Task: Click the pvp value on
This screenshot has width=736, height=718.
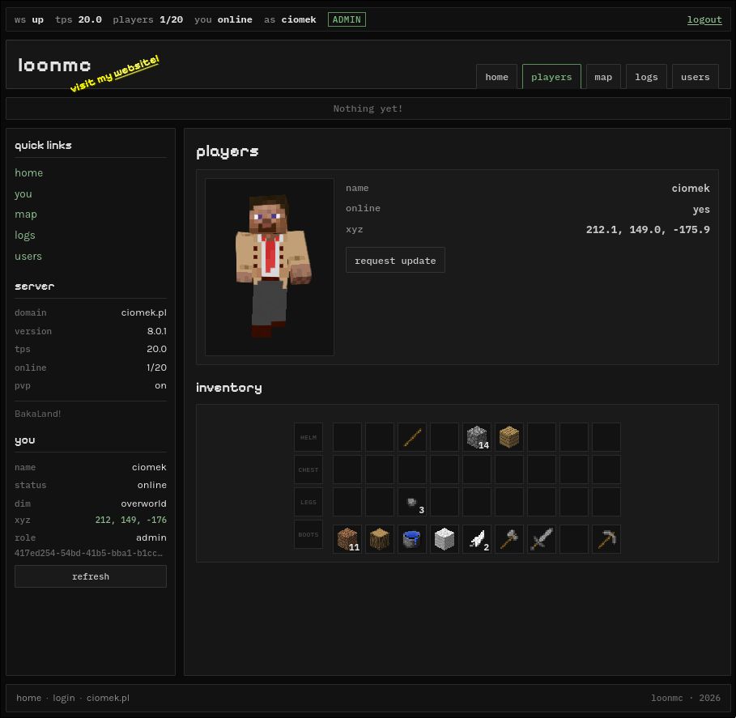Action: [160, 386]
